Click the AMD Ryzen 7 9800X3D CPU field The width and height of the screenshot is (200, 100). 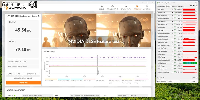pyautogui.click(x=85, y=96)
